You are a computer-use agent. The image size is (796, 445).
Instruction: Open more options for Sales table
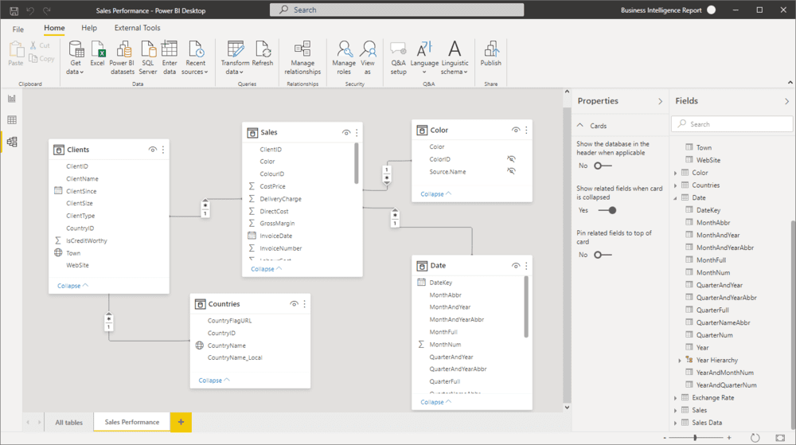click(357, 132)
